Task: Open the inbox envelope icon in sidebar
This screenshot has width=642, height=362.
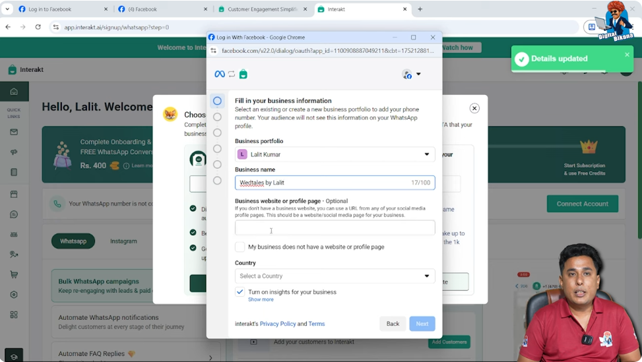Action: click(x=14, y=132)
